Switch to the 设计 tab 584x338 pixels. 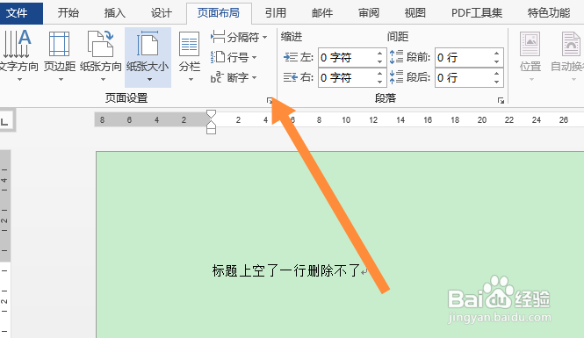tap(162, 13)
